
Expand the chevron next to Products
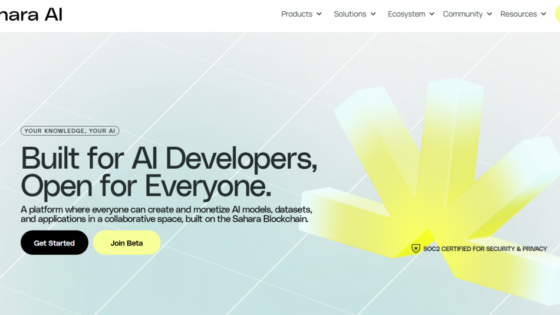click(319, 14)
